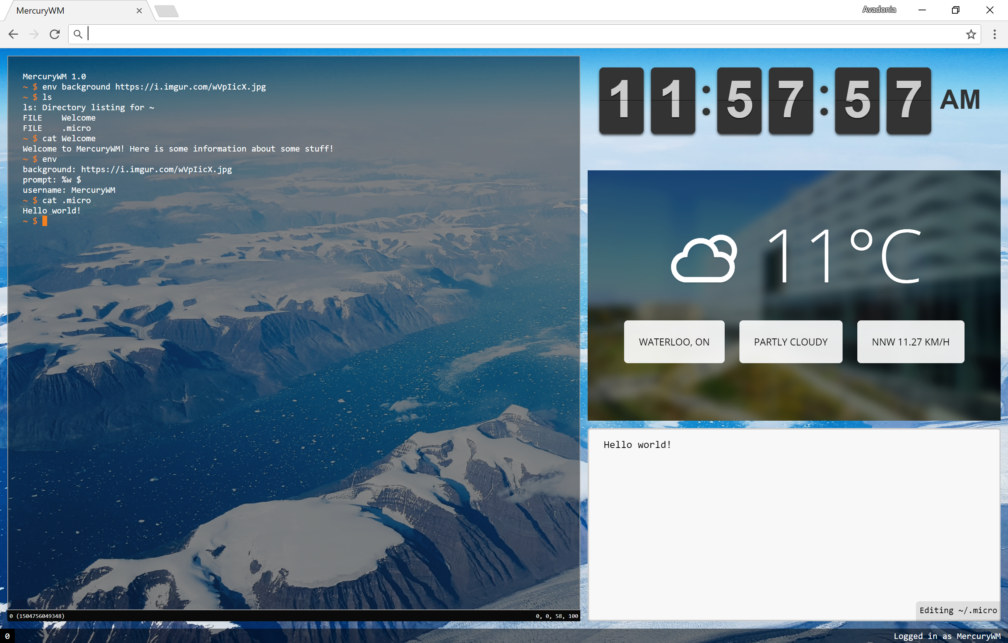Screen dimensions: 1008x643
Task: Focus the terminal prompt cursor
Action: (x=45, y=221)
